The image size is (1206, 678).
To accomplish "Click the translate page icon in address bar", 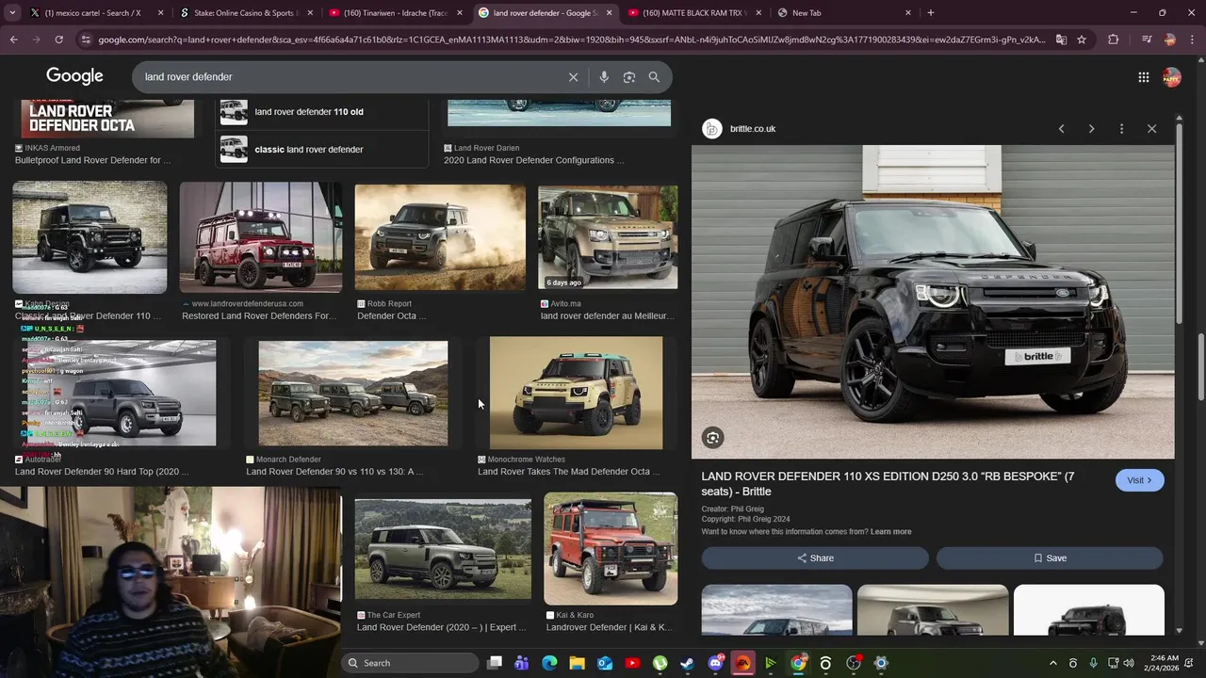I will click(x=1061, y=40).
